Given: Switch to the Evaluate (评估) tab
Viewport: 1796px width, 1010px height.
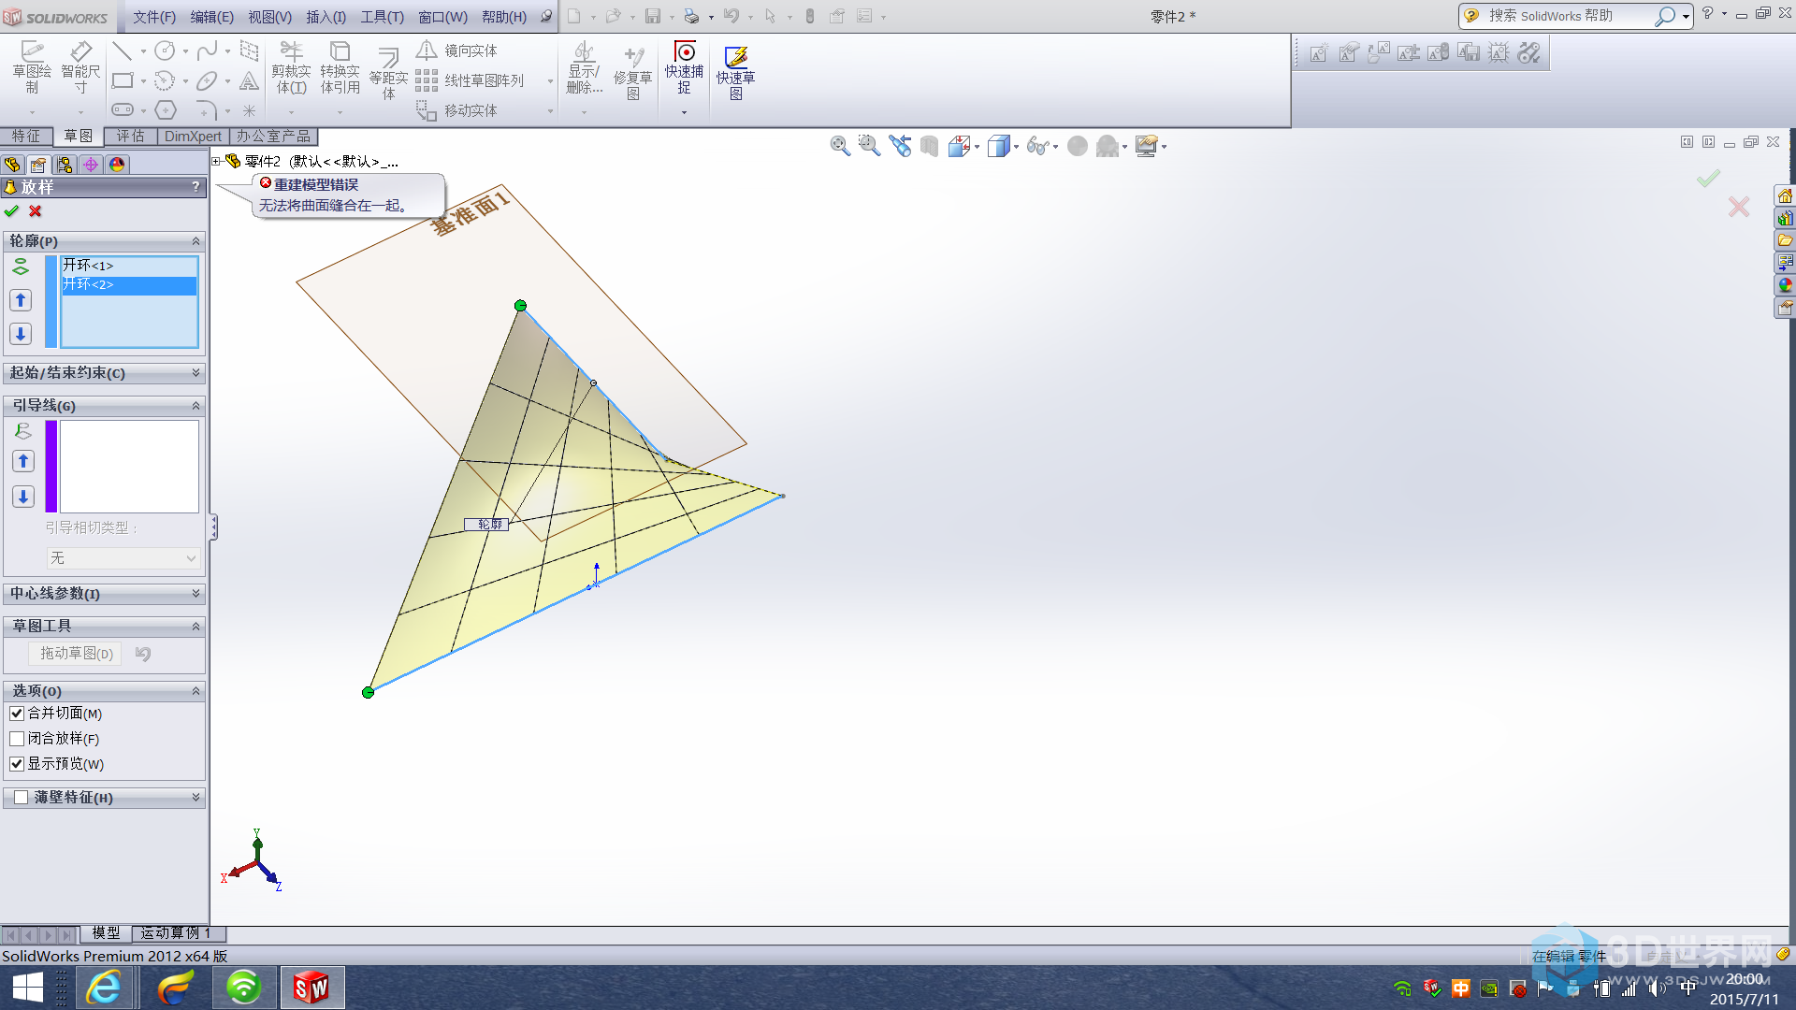Looking at the screenshot, I should click(130, 137).
